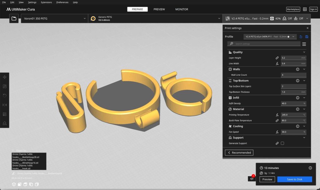The image size is (320, 190).
Task: Switch back to Recommended settings
Action: pos(239,153)
